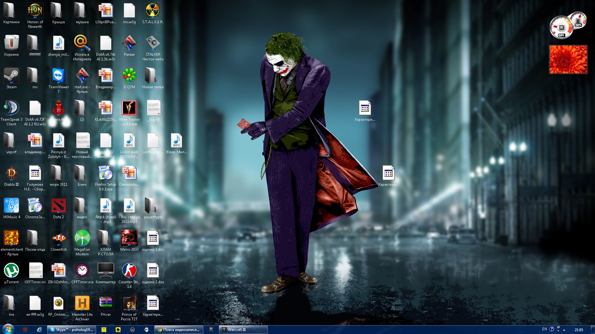This screenshot has width=595, height=334.
Task: Change the EN input language
Action: 544,329
